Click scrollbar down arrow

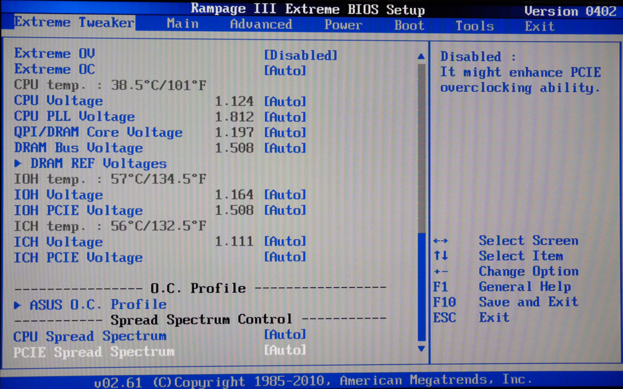421,349
